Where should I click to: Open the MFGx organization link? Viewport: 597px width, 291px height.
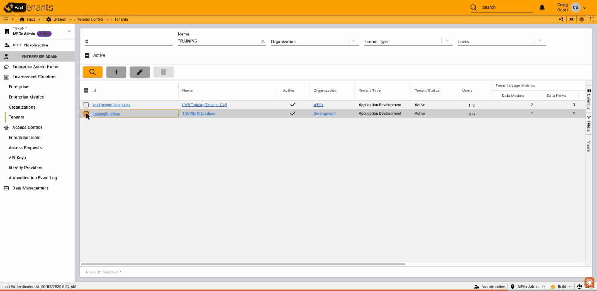coord(318,105)
